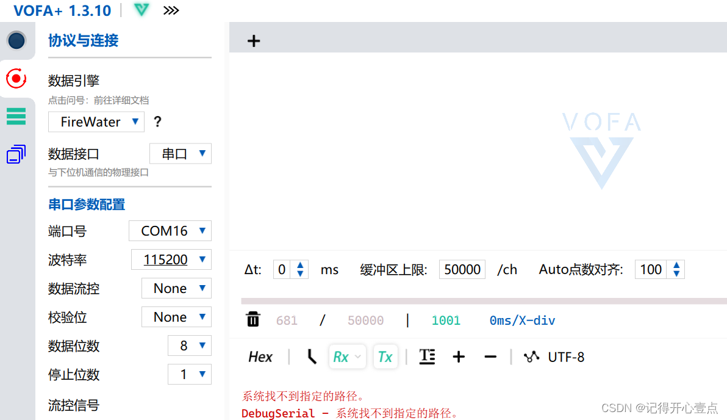Toggle Hex display mode
This screenshot has height=420, width=727.
click(260, 357)
